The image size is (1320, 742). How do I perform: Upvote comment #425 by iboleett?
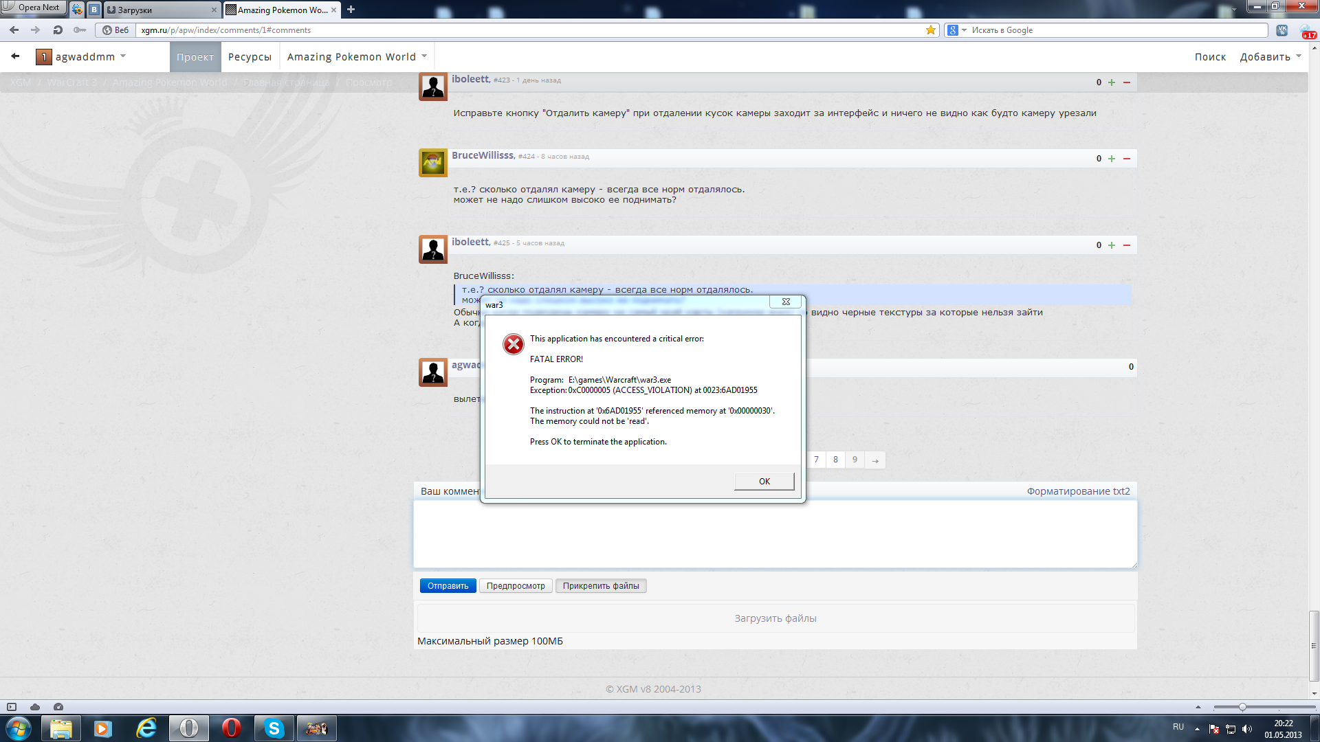1111,245
